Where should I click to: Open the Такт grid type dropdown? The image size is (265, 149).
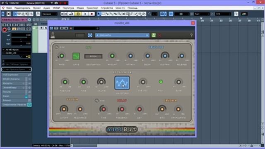pos(202,14)
